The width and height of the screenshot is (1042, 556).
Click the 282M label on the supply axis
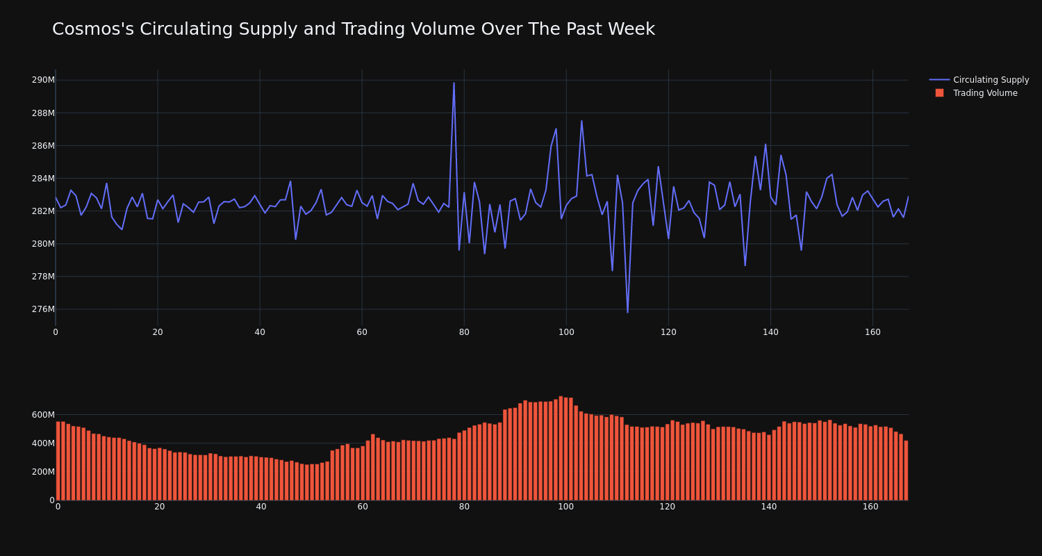[43, 211]
